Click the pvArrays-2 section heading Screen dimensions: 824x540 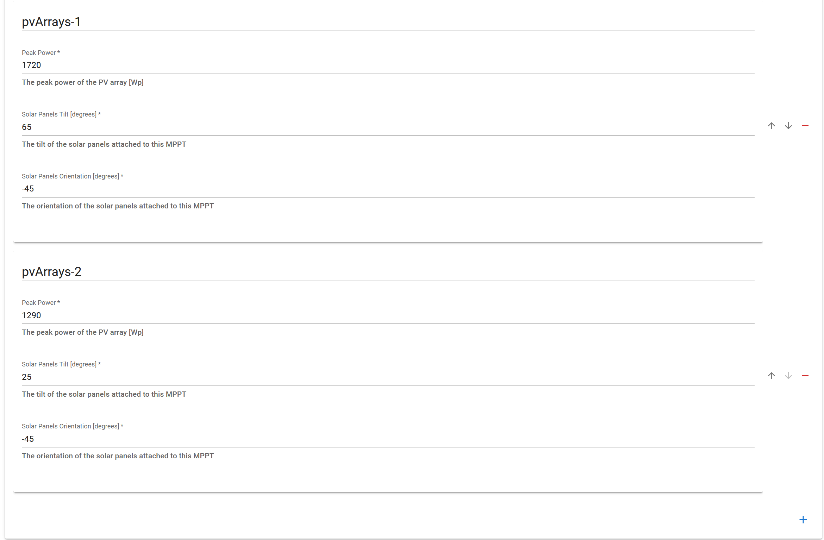click(52, 272)
